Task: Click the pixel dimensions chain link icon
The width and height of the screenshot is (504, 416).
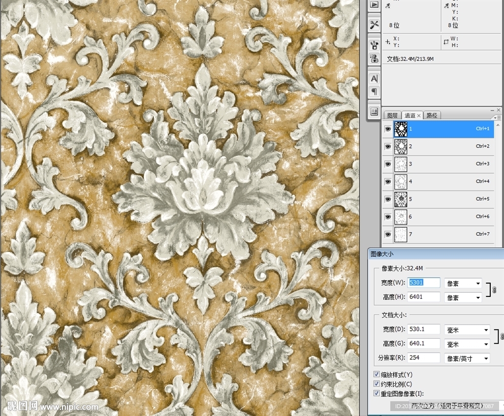Action: (x=494, y=290)
